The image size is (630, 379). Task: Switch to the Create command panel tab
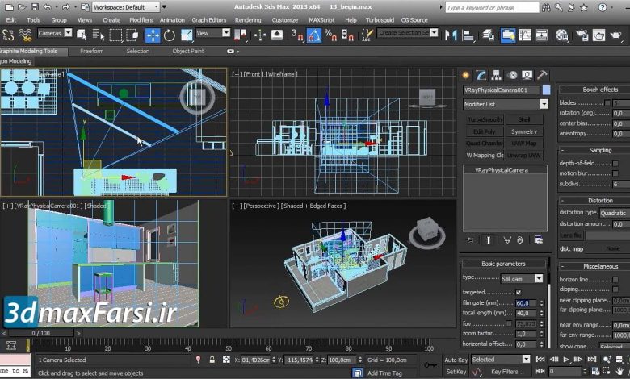click(466, 75)
